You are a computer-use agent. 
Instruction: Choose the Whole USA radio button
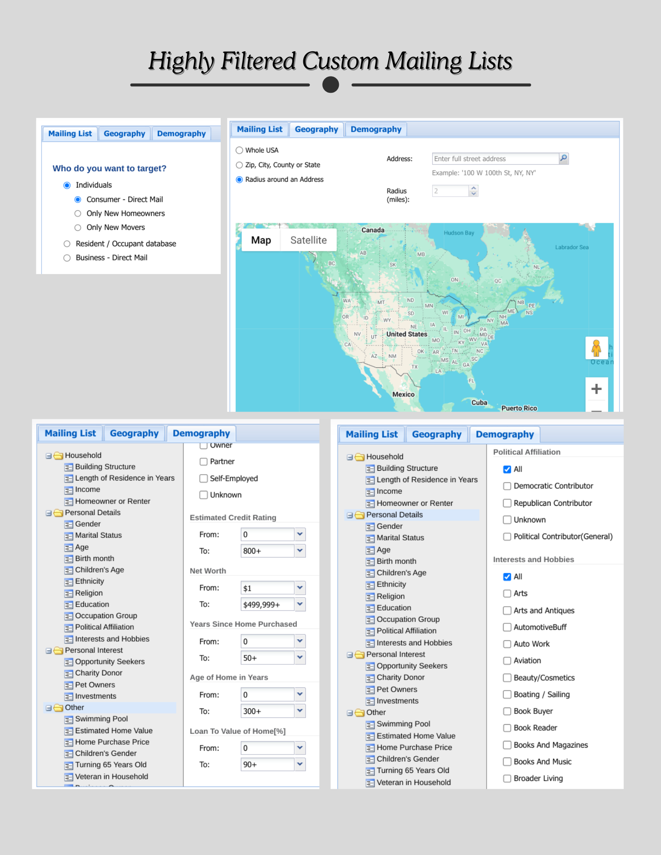(x=240, y=150)
